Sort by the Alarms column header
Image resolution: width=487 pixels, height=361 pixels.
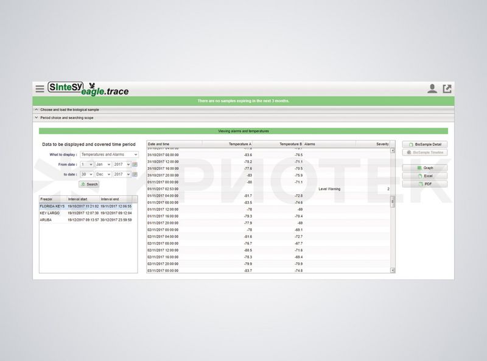point(329,144)
